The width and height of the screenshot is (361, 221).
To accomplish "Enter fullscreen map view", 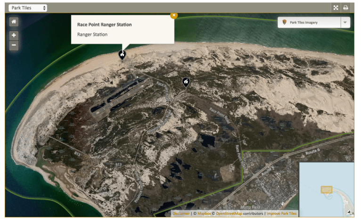I will coord(336,8).
